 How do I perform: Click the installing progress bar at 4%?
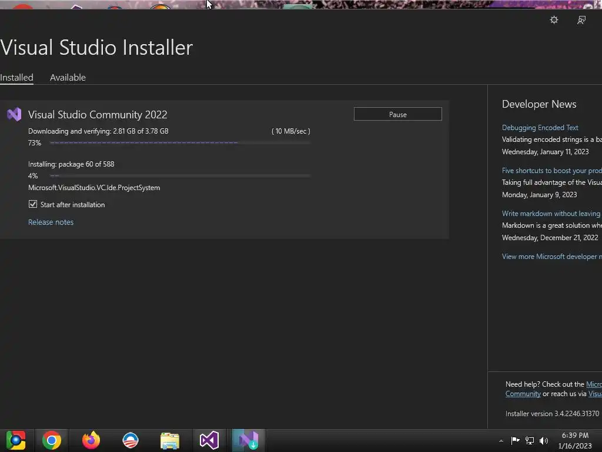click(180, 175)
